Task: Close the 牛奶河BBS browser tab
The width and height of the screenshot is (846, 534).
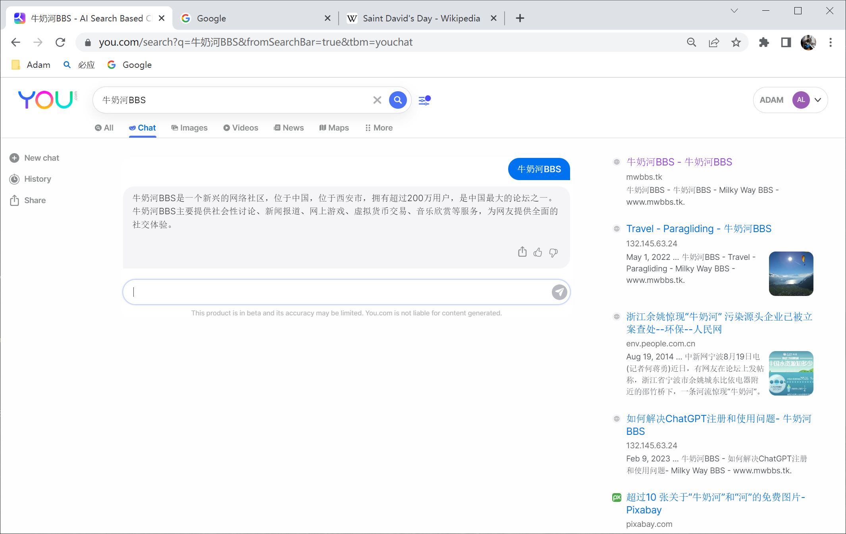Action: 162,18
